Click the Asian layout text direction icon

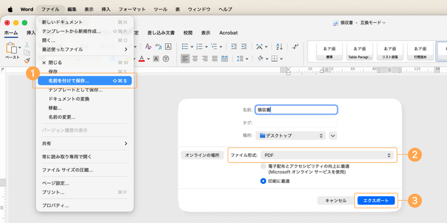[x=259, y=46]
